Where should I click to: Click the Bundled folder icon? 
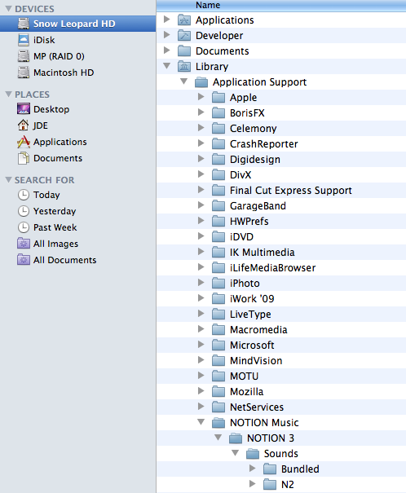[x=270, y=469]
